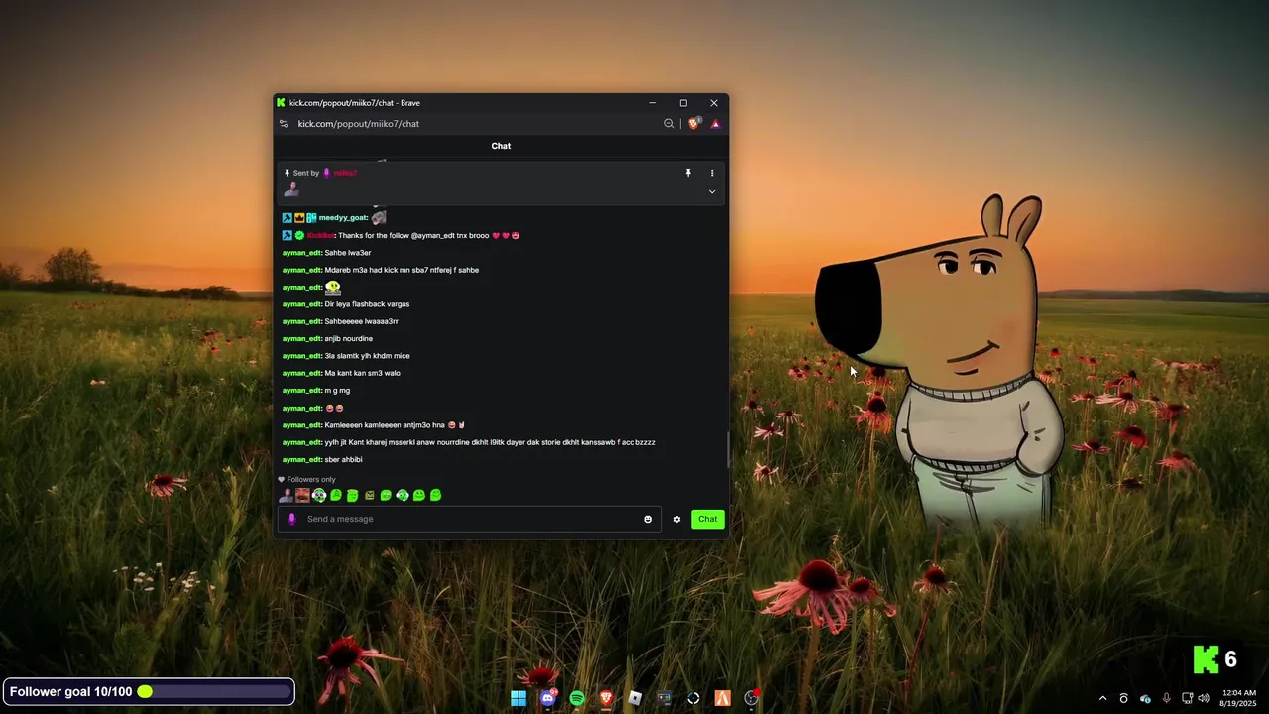
Task: Insert the first face emote in quick row
Action: coord(286,495)
